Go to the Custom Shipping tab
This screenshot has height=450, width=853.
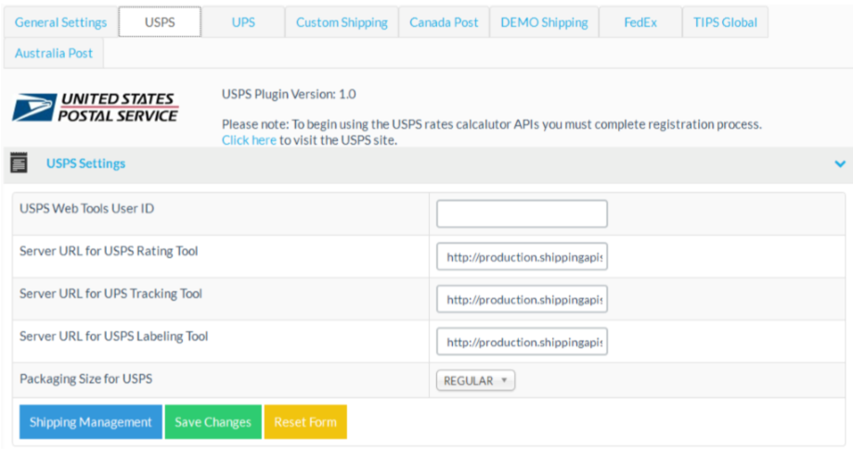342,22
